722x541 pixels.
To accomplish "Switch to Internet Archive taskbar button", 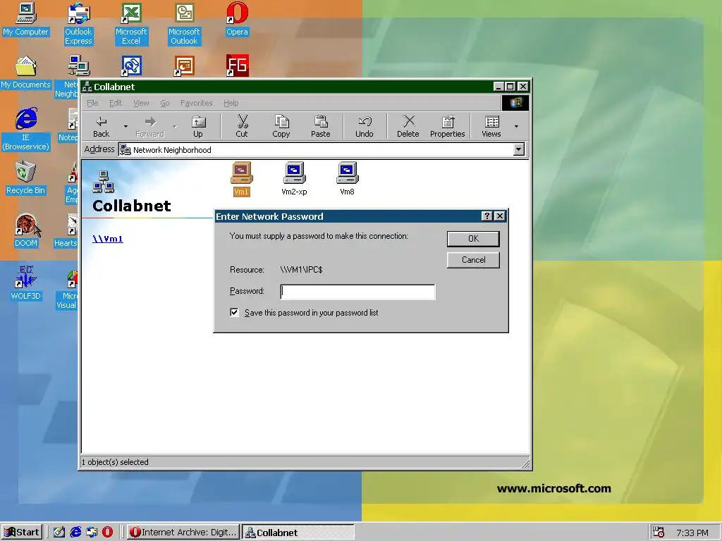I will (183, 533).
